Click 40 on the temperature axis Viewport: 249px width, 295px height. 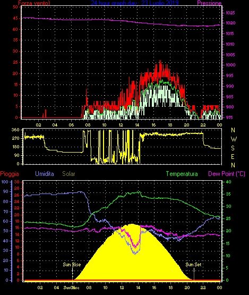click(x=228, y=182)
